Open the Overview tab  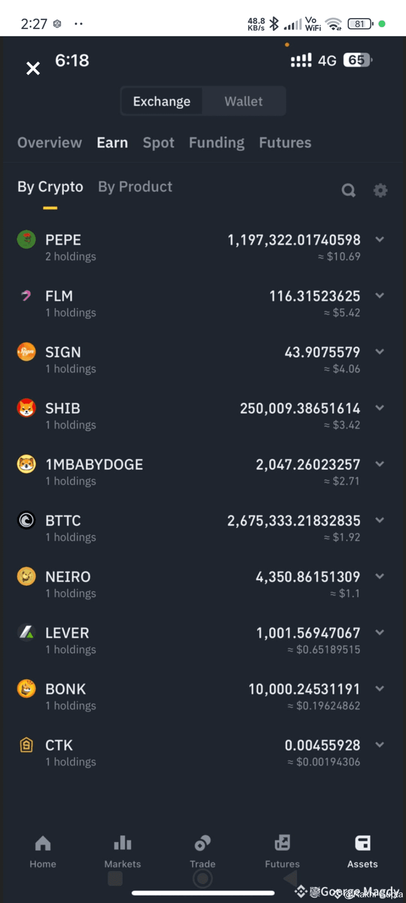[x=50, y=143]
